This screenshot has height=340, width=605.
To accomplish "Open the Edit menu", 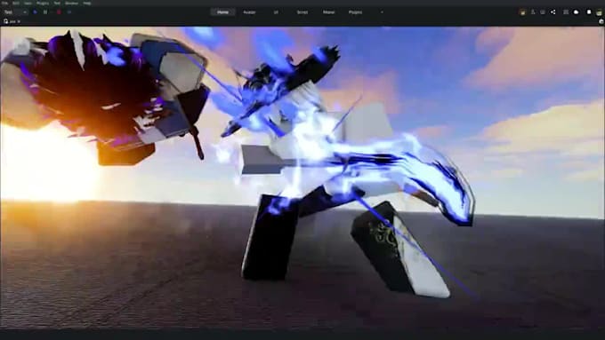I will pyautogui.click(x=16, y=3).
